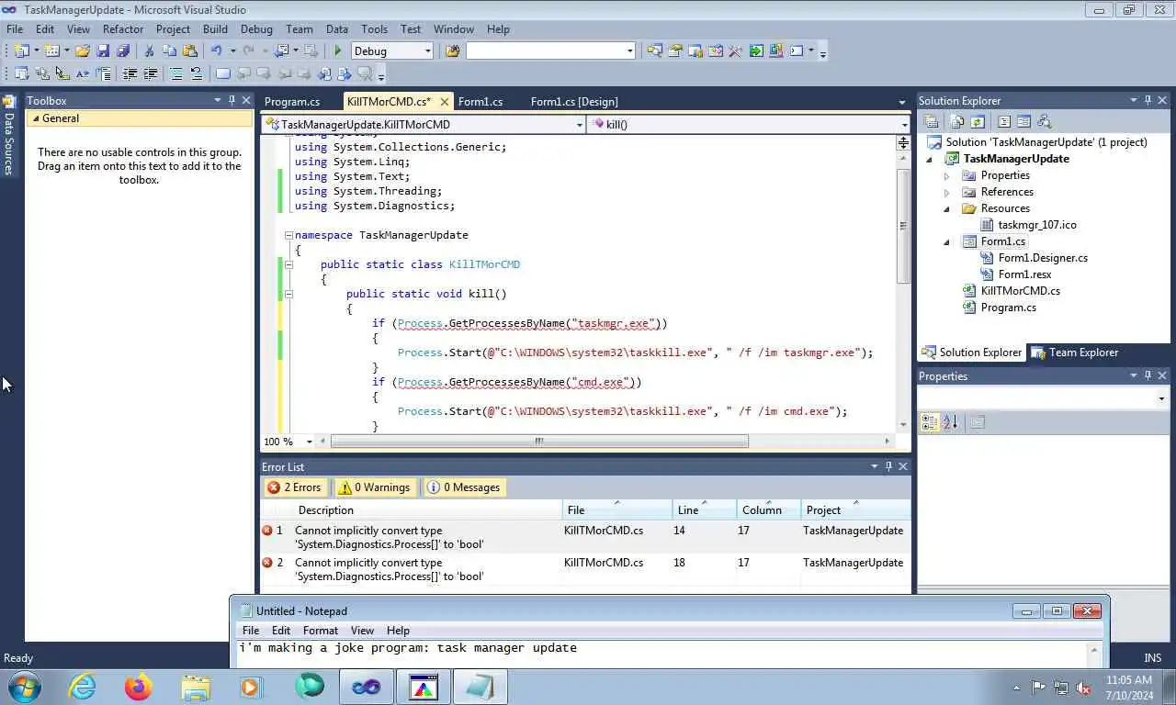
Task: Click the Decrease Line Indent icon
Action: click(x=130, y=74)
